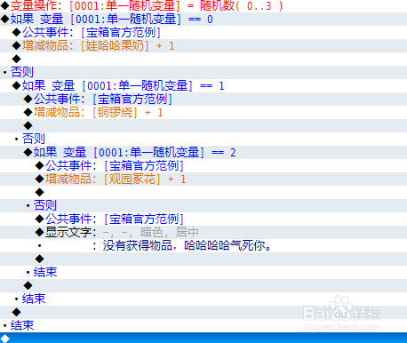Select the 显示文字 command line
The image size is (407, 343).
(203, 233)
